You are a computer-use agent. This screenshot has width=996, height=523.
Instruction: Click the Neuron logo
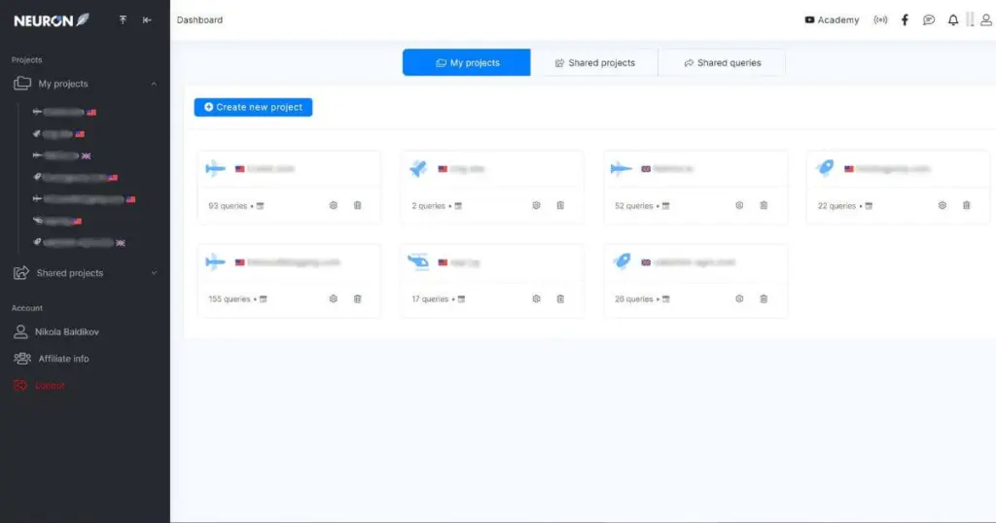pos(52,20)
